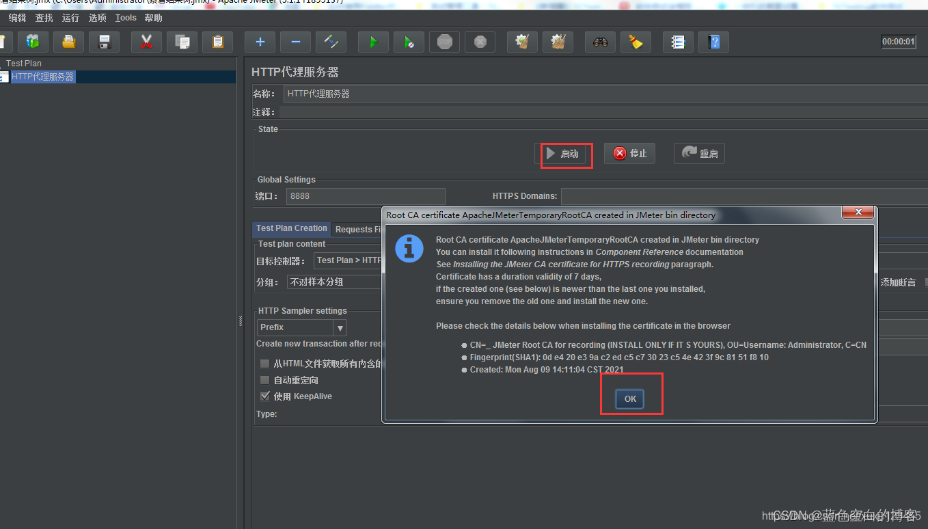Select the Test Plan tree node
Screen dimensions: 928x529
[x=24, y=64]
